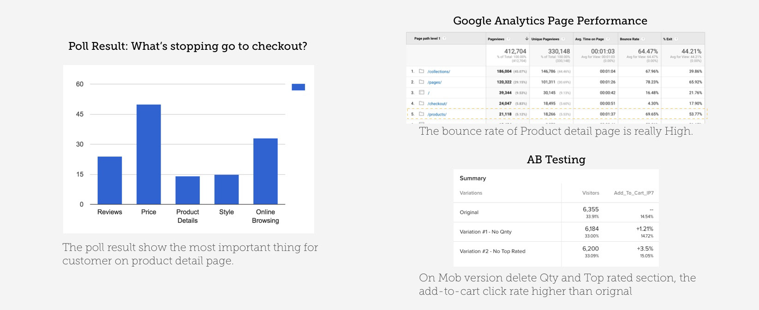Click the sort arrow in the Pageviews column
This screenshot has width=759, height=310.
coord(526,39)
